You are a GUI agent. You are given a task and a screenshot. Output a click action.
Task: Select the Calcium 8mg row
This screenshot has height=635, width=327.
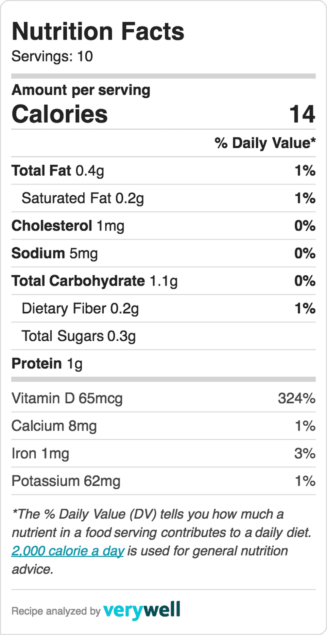tap(163, 426)
